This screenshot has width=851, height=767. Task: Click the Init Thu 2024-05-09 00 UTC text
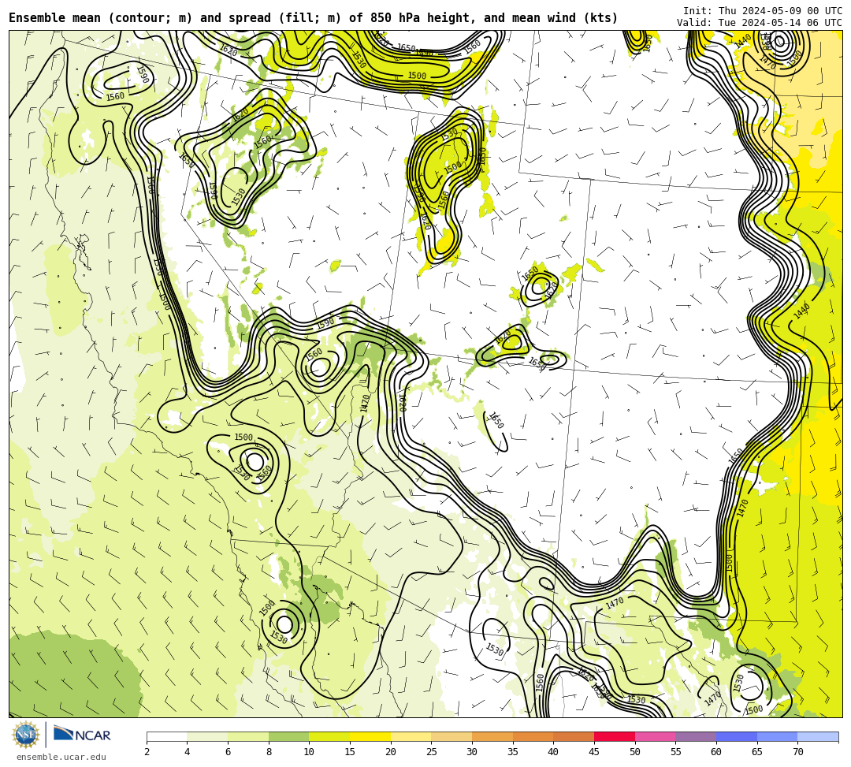(763, 11)
